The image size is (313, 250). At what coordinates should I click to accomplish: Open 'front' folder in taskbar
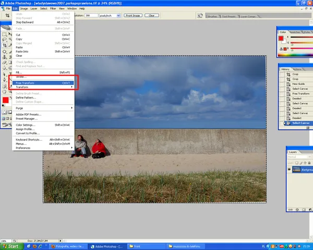click(147, 246)
